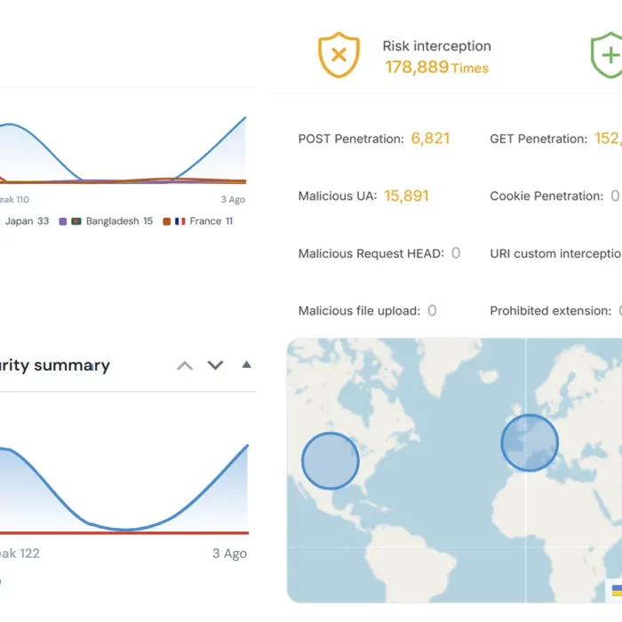Click the POST Penetration label

click(351, 139)
